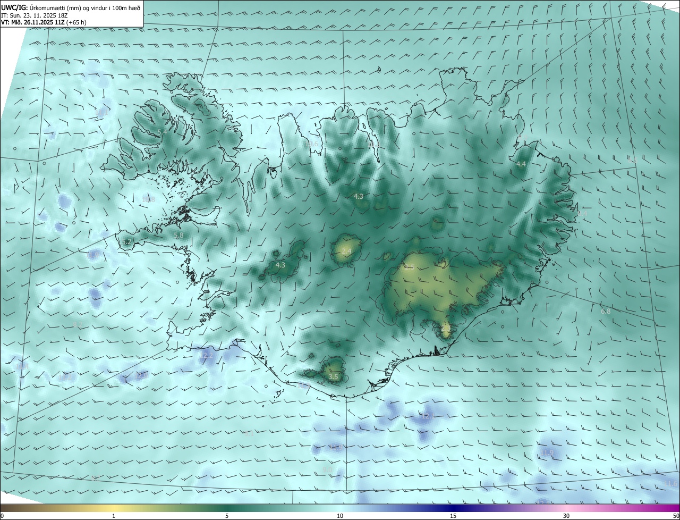Image resolution: width=680 pixels, height=520 pixels.
Task: Click the '12.1' label south of Iceland
Action: click(428, 416)
